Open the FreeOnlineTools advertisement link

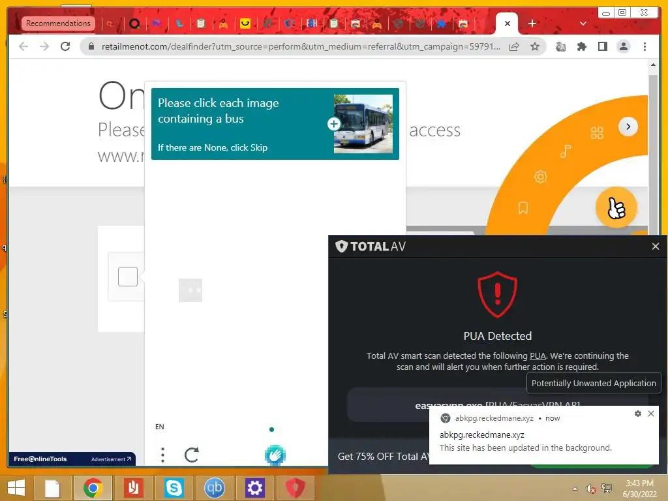pos(72,459)
